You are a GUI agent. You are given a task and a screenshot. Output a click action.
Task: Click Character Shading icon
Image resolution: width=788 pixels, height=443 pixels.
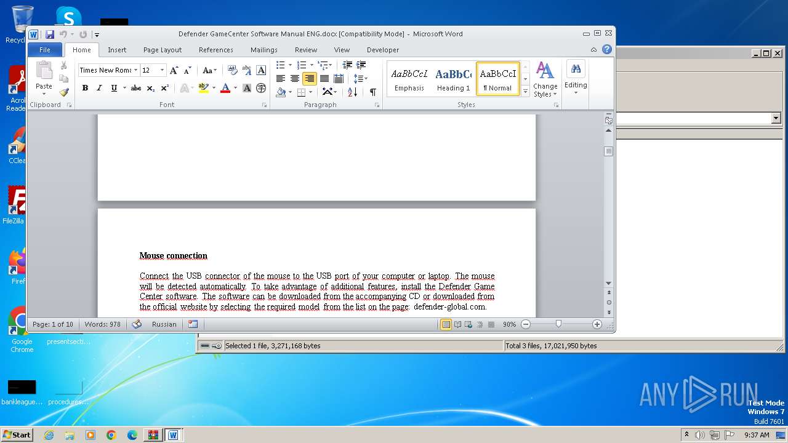(247, 88)
